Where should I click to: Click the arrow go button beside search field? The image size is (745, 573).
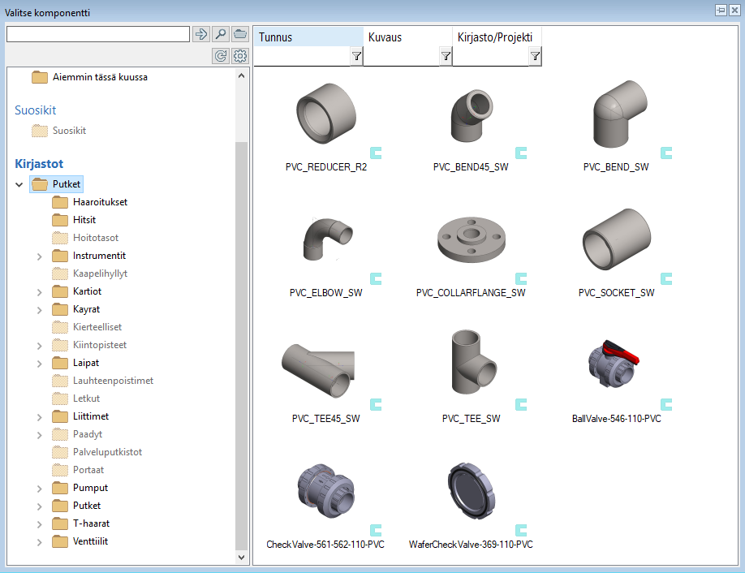200,34
